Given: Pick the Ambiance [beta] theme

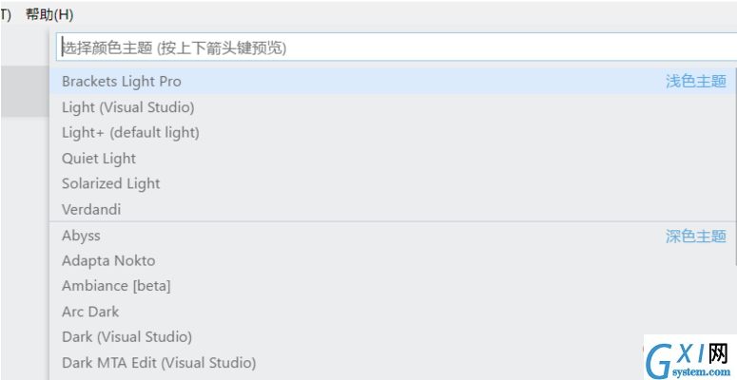Looking at the screenshot, I should point(116,286).
